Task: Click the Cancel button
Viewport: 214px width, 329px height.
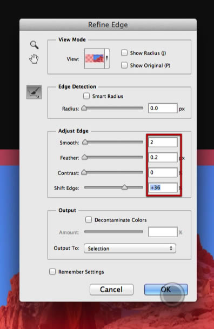Action: pos(111,290)
